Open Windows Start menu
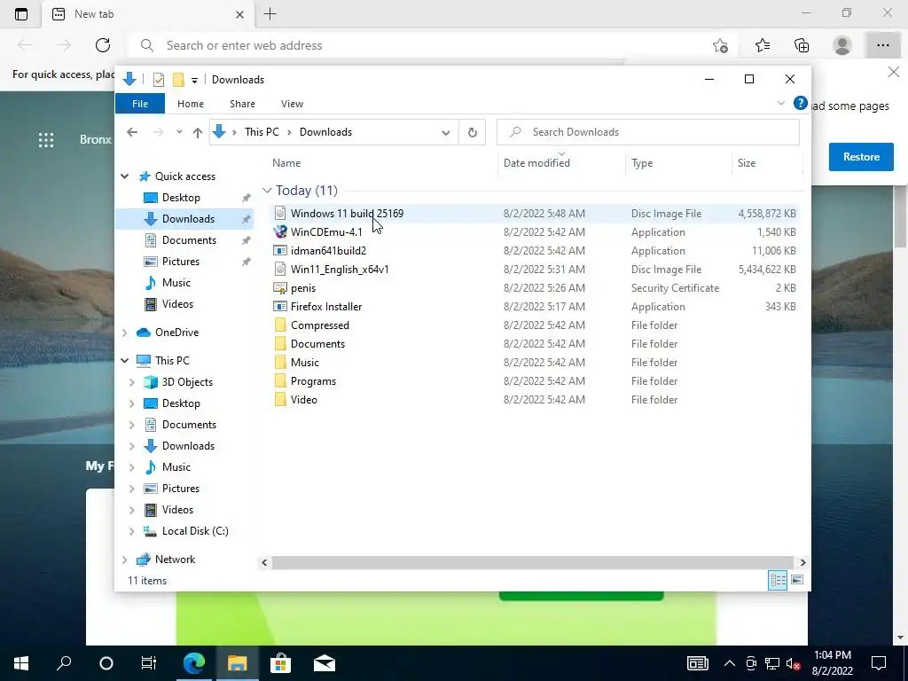 [x=21, y=663]
